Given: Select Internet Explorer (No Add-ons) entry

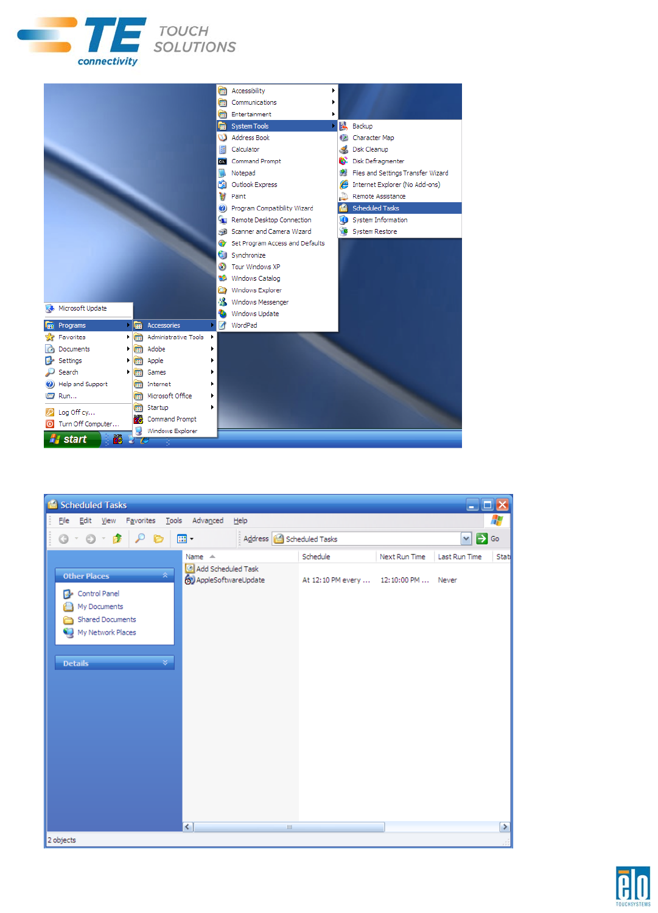Looking at the screenshot, I should [400, 185].
